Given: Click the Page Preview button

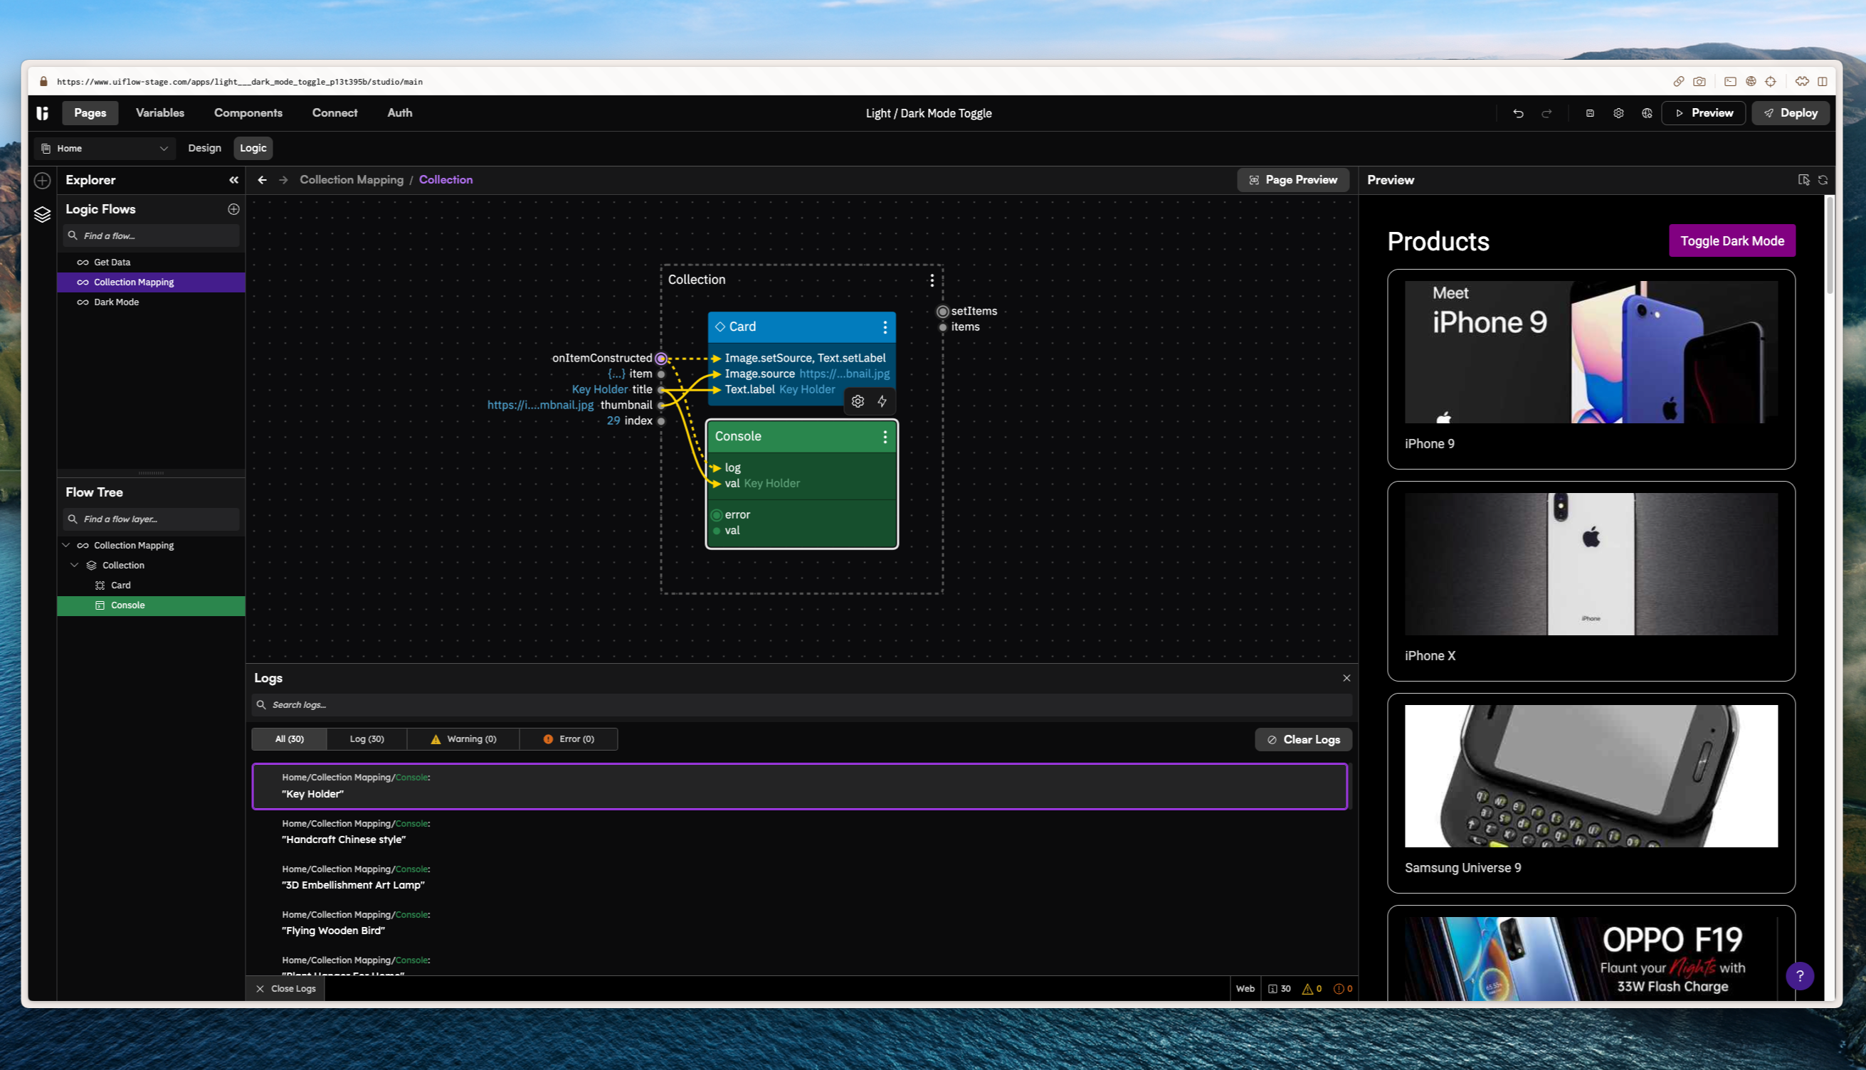Looking at the screenshot, I should [x=1293, y=180].
